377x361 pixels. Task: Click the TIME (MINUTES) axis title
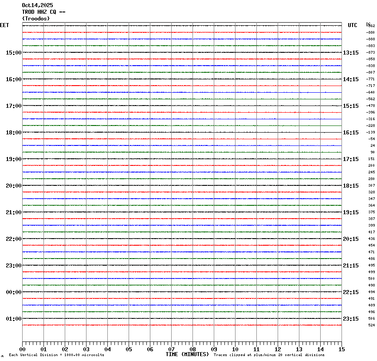tap(187, 354)
